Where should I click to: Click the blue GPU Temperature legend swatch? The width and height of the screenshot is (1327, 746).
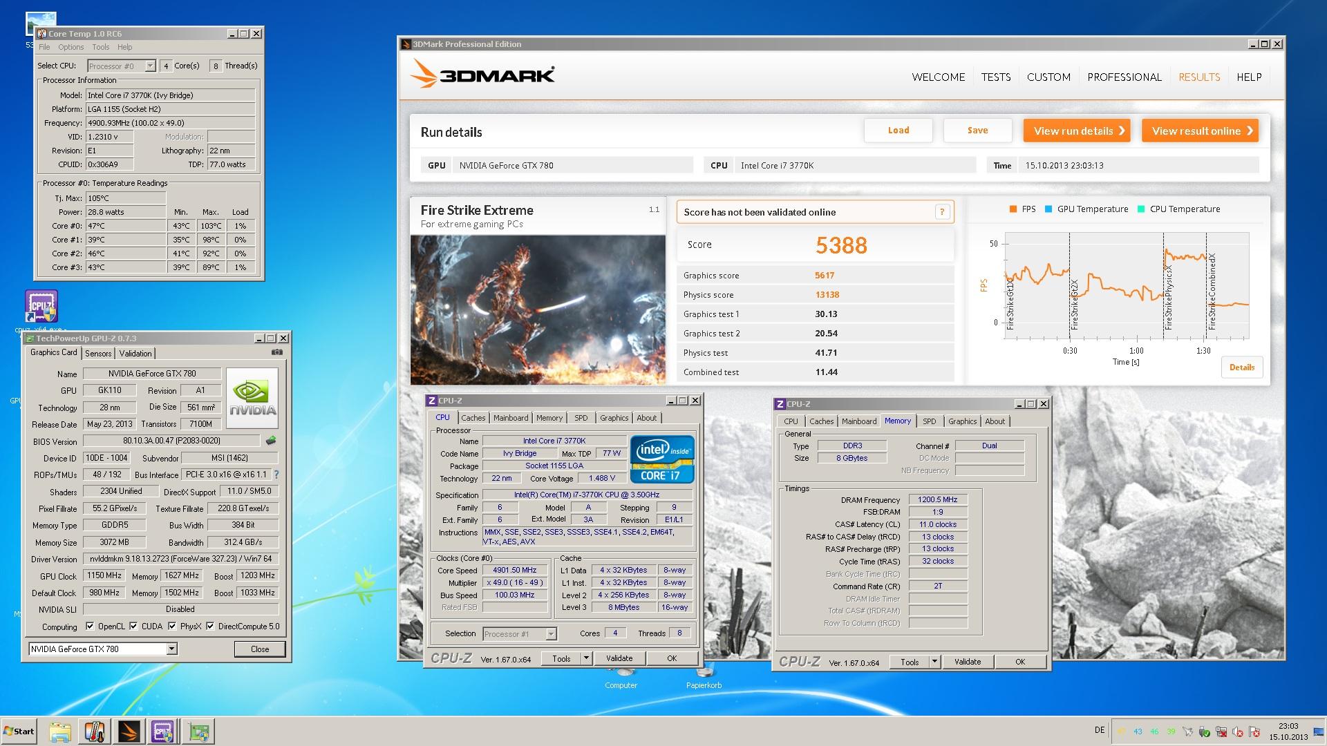(x=1048, y=209)
